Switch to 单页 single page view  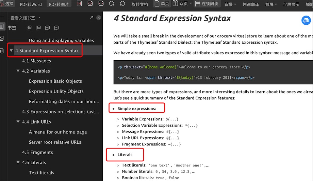[162, 4]
